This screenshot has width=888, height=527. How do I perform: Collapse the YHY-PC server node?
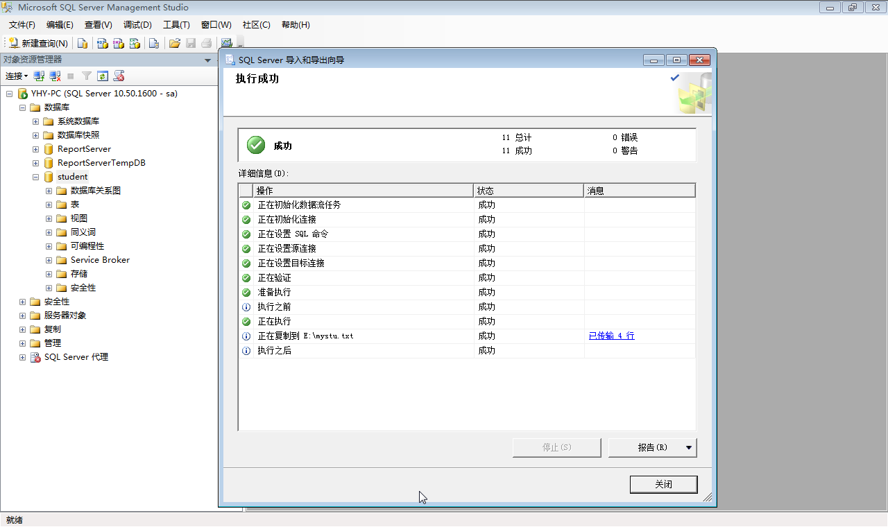pyautogui.click(x=9, y=94)
